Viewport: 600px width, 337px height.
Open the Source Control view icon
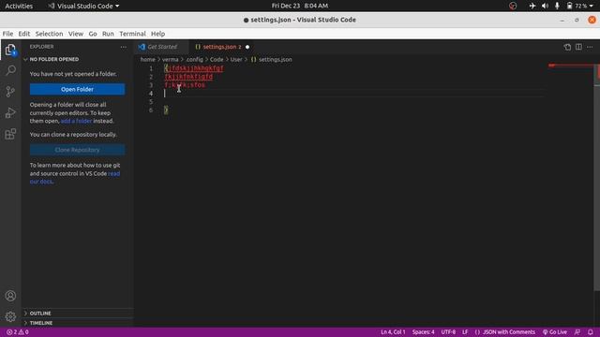click(10, 92)
